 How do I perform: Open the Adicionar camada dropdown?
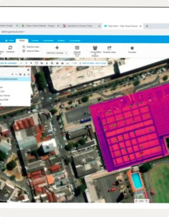point(57,53)
